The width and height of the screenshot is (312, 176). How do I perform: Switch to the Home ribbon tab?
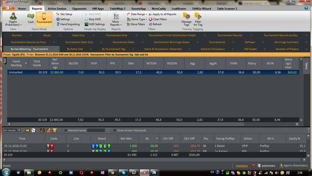pos(22,8)
